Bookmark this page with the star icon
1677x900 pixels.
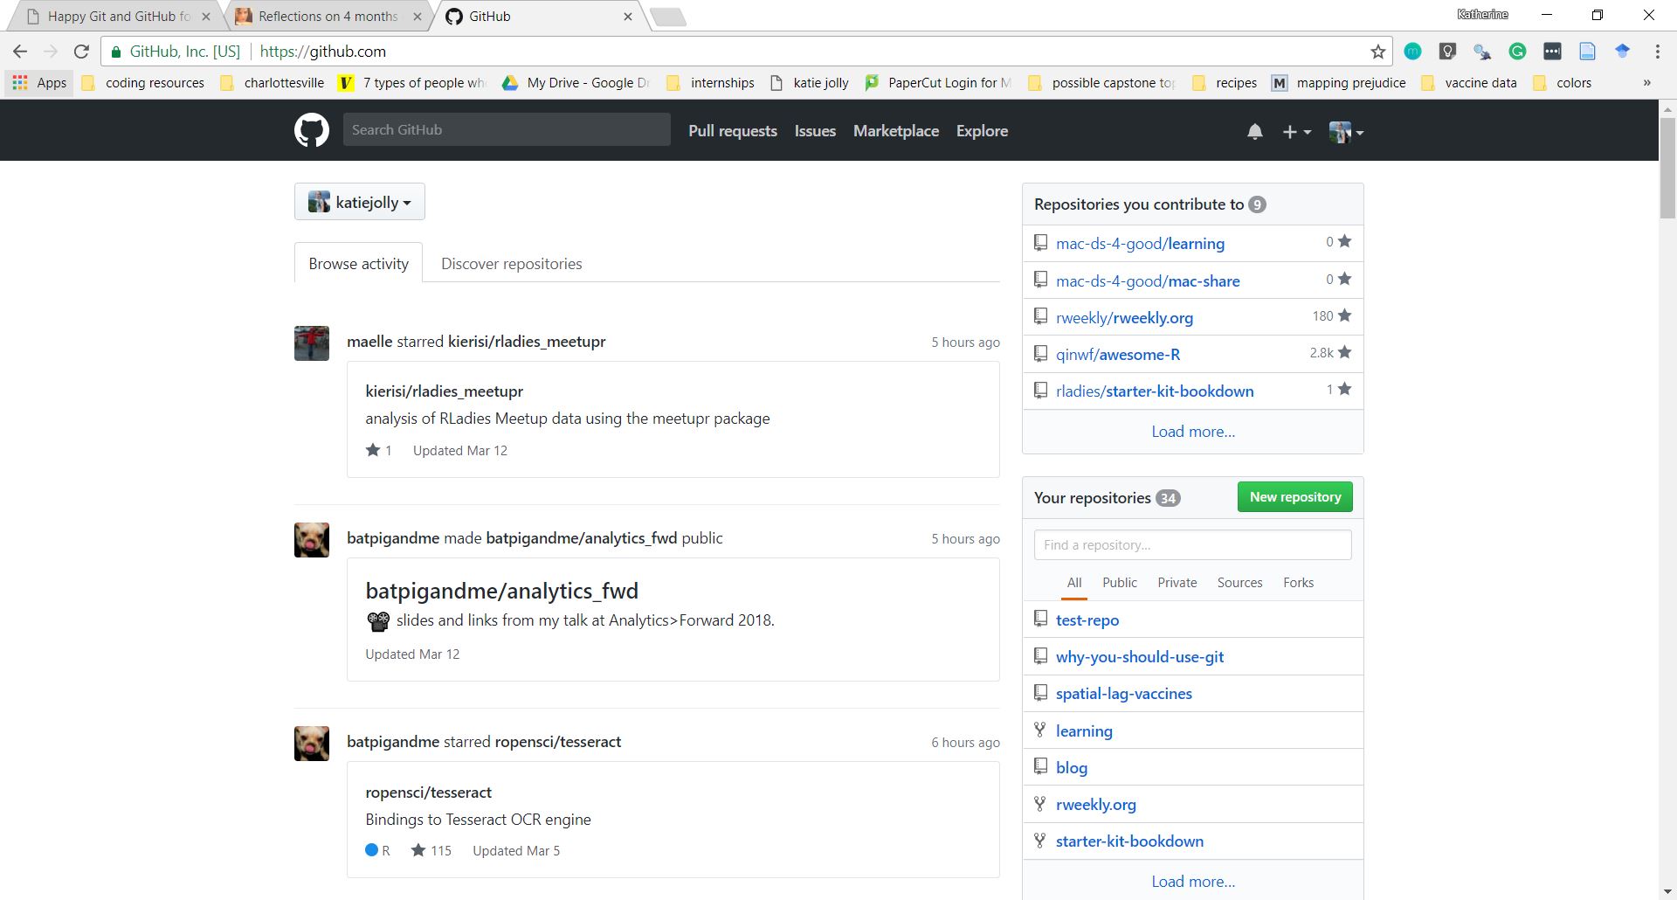click(1378, 52)
